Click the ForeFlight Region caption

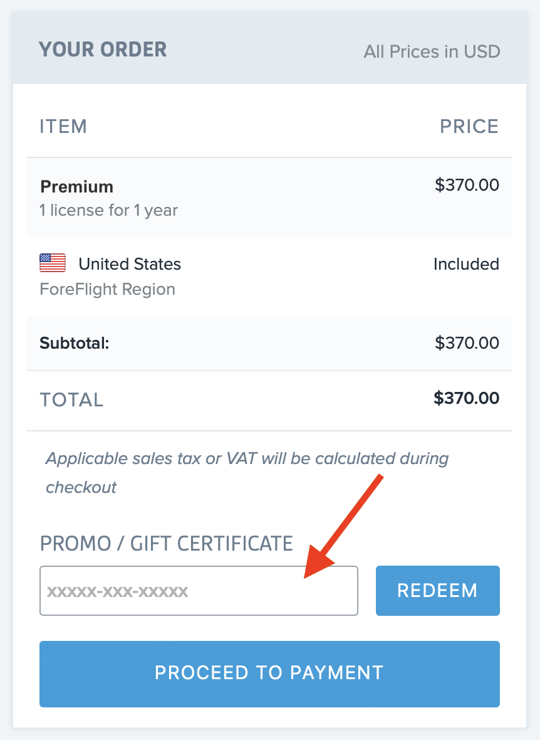(x=107, y=289)
